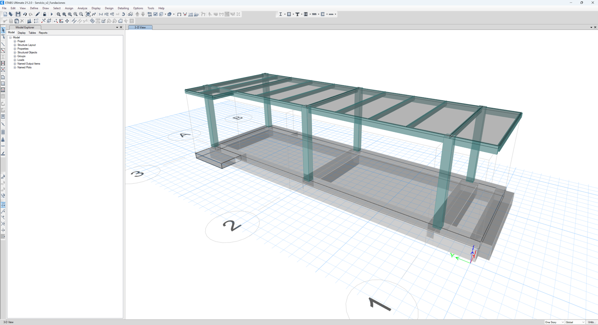The width and height of the screenshot is (598, 325).
Task: Open the Model Explorer panel options arrow
Action: coord(117,27)
